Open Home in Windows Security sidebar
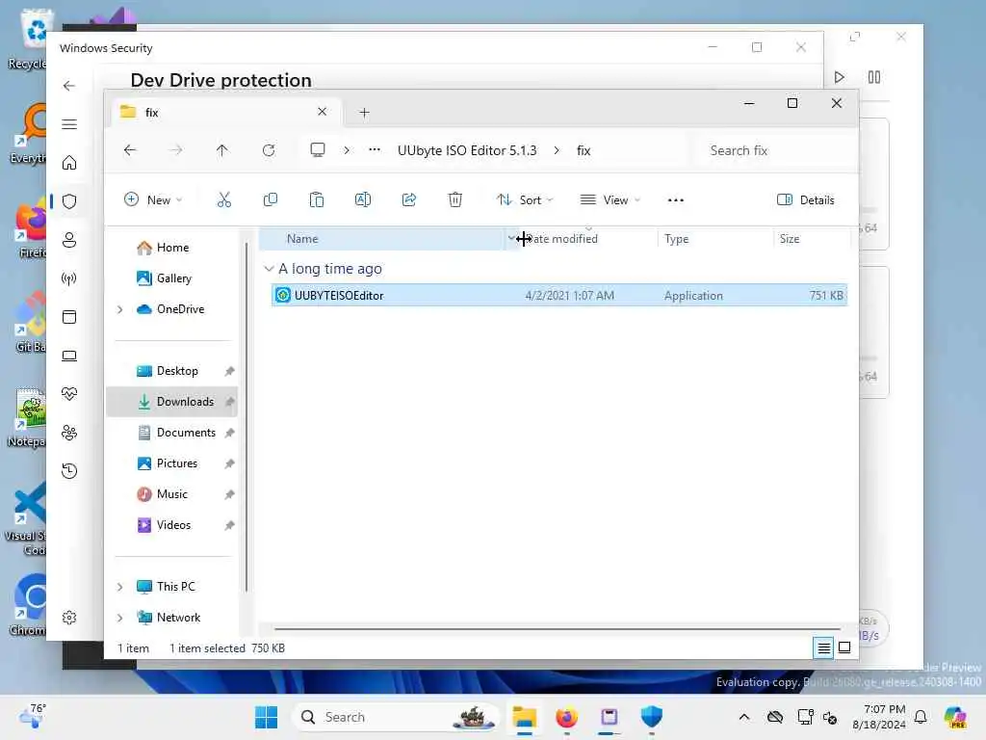Viewport: 986px width, 740px height. tap(69, 163)
